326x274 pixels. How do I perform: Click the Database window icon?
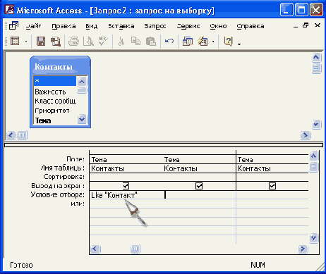coord(188,42)
